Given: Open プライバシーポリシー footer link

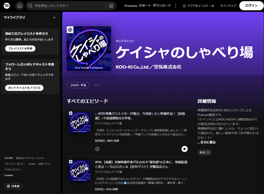Looking at the screenshot, I should point(15,164).
